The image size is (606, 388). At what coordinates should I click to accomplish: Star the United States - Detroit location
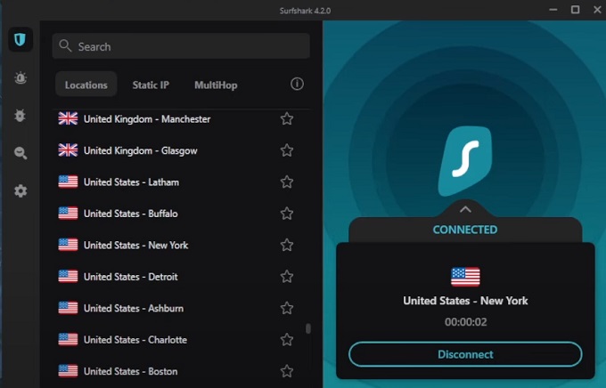point(287,277)
